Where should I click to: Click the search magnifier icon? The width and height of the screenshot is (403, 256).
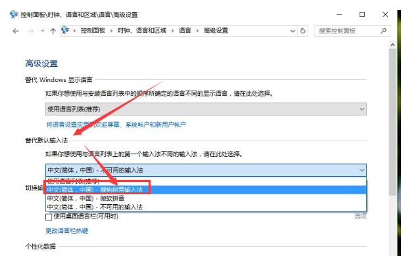(384, 31)
